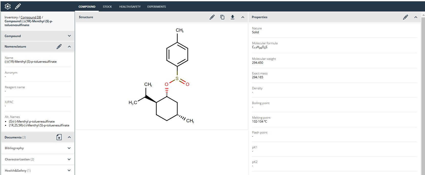Viewport: 425px width, 175px height.
Task: Click the 'Inventory' breadcrumb text
Action: 11,17
